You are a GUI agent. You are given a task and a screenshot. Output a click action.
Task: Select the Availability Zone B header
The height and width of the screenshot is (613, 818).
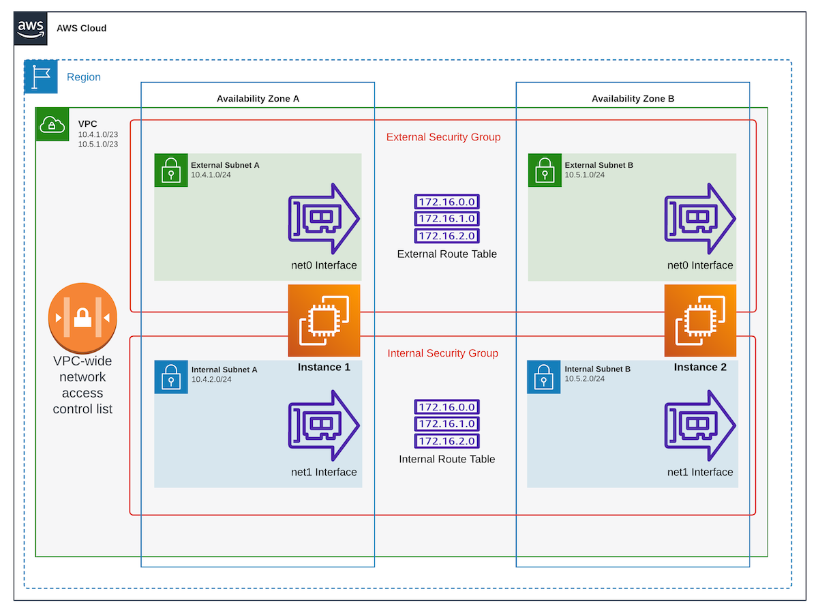[x=633, y=98]
